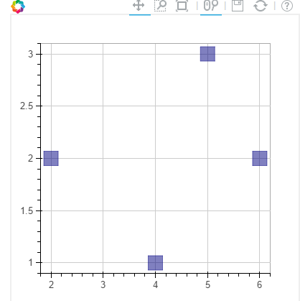
Task: Select the Resize tool icon
Action: 182,6
